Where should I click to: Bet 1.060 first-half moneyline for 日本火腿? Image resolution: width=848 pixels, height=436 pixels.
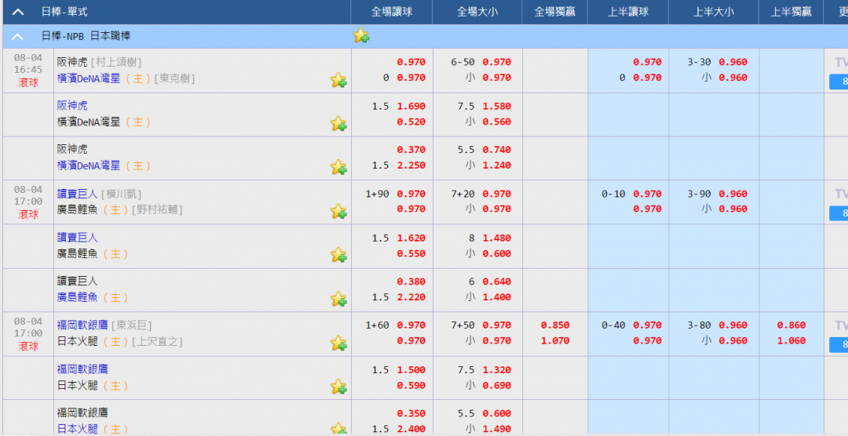[x=791, y=341]
